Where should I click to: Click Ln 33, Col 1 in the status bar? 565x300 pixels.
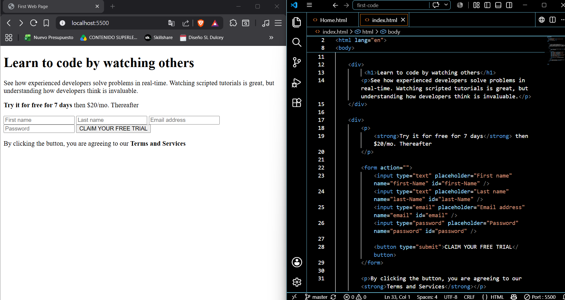[x=397, y=297]
